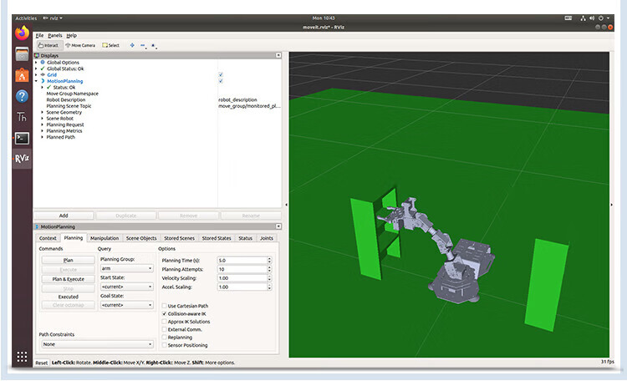Choose the Select tool in toolbar
This screenshot has width=627, height=381.
point(111,45)
